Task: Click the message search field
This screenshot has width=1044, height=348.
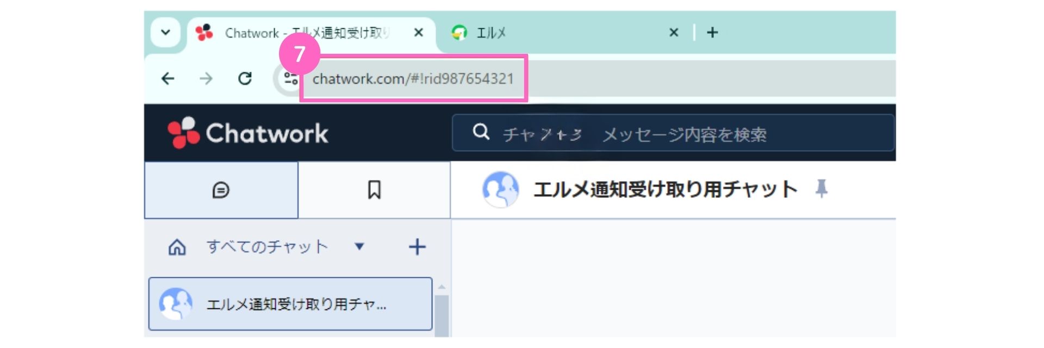Action: [673, 133]
